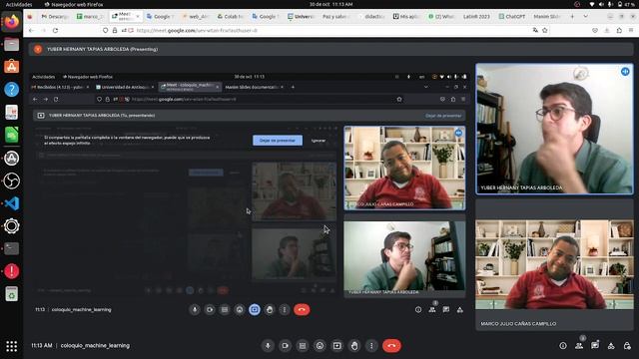The height and width of the screenshot is (359, 639).
Task: Toggle raise hand in shared screen's Meet toolbar
Action: [x=270, y=310]
